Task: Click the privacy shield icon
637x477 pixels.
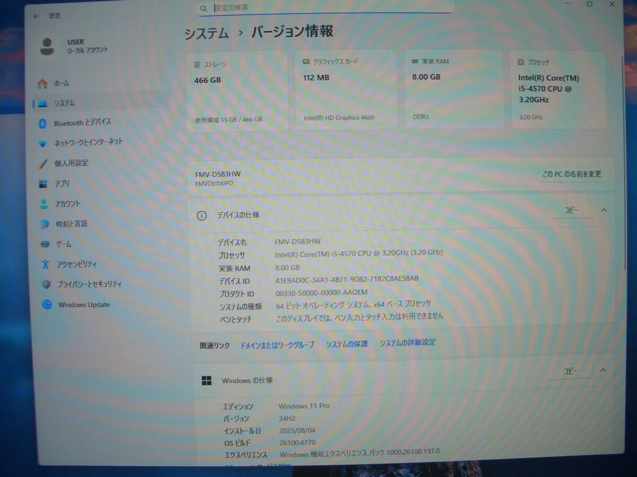Action: [47, 285]
